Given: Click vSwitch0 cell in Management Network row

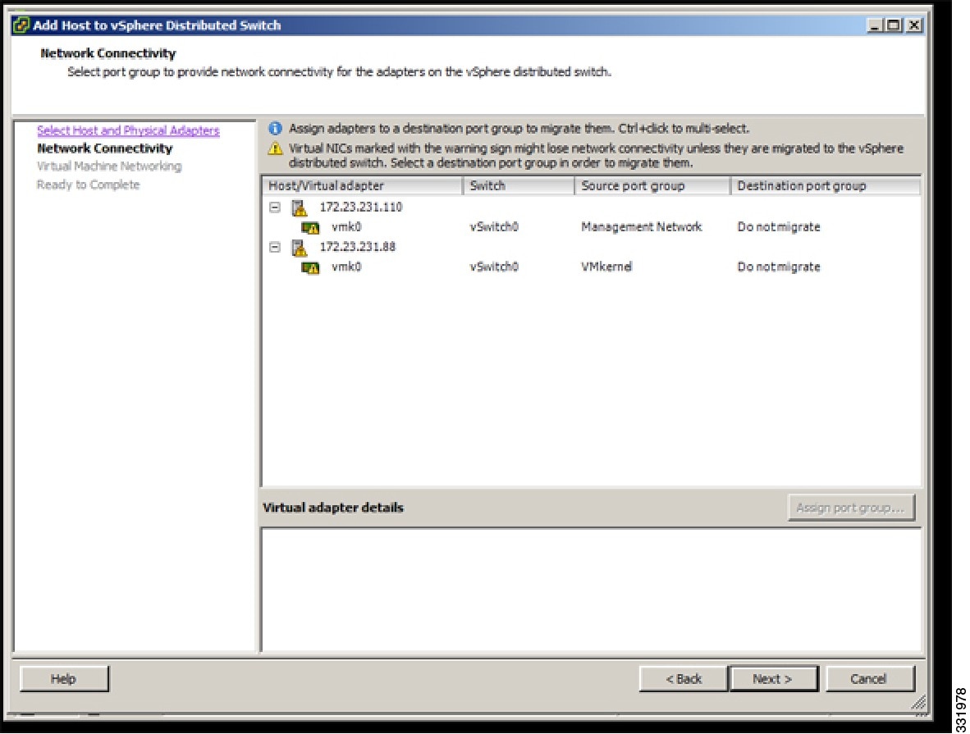Looking at the screenshot, I should pyautogui.click(x=494, y=227).
